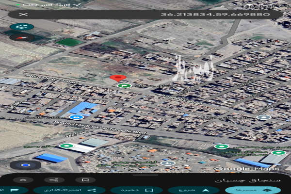Tap the grey marker on the right side
The width and height of the screenshot is (291, 194).
pyautogui.click(x=264, y=117)
